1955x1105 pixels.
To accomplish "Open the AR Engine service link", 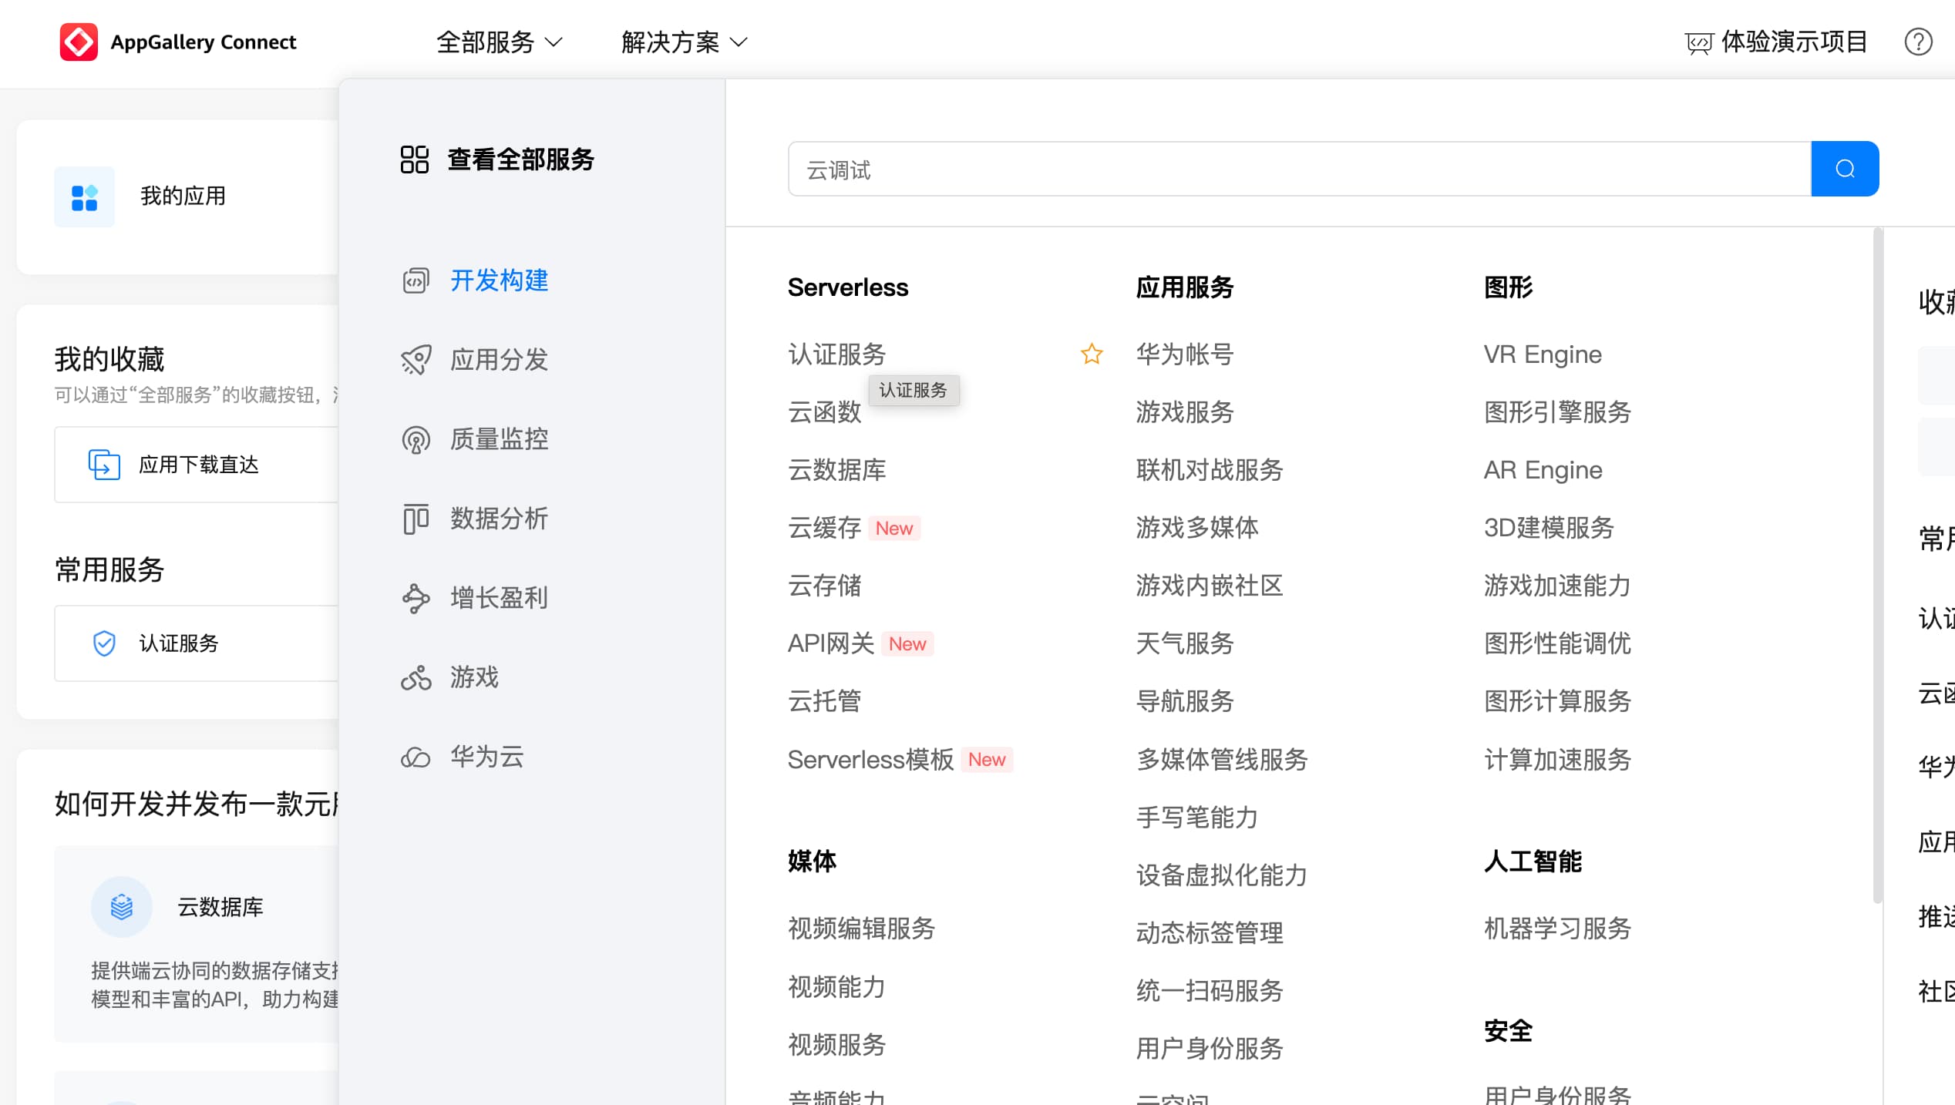I will [x=1543, y=470].
